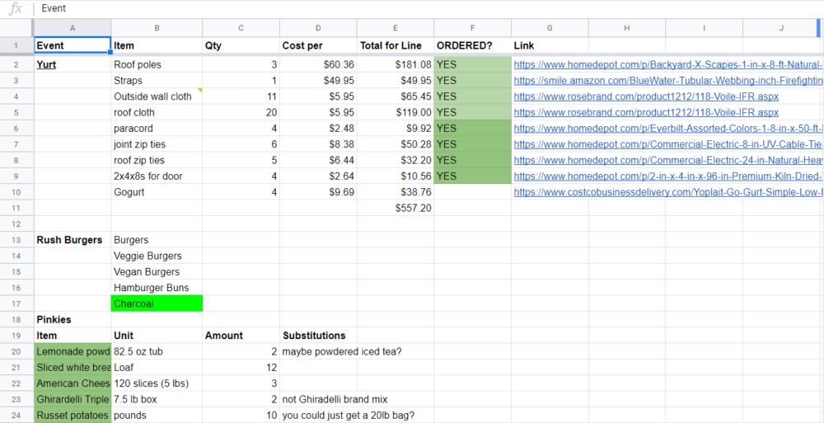824x423 pixels.
Task: Select the Veggie Burgers cell
Action: point(157,256)
